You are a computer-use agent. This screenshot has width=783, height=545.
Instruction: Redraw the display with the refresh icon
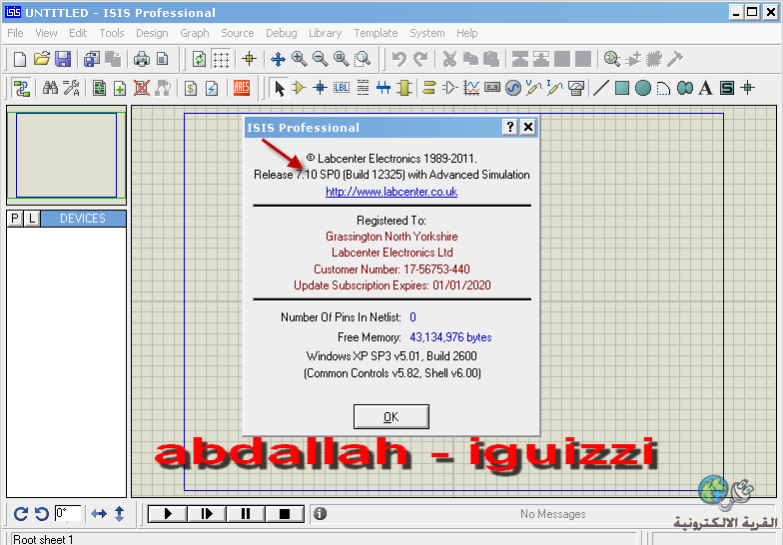tap(200, 60)
